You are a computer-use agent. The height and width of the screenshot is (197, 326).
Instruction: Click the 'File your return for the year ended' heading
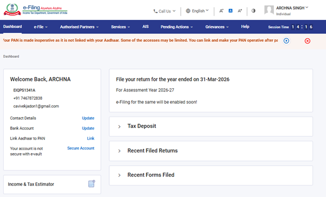pyautogui.click(x=172, y=79)
